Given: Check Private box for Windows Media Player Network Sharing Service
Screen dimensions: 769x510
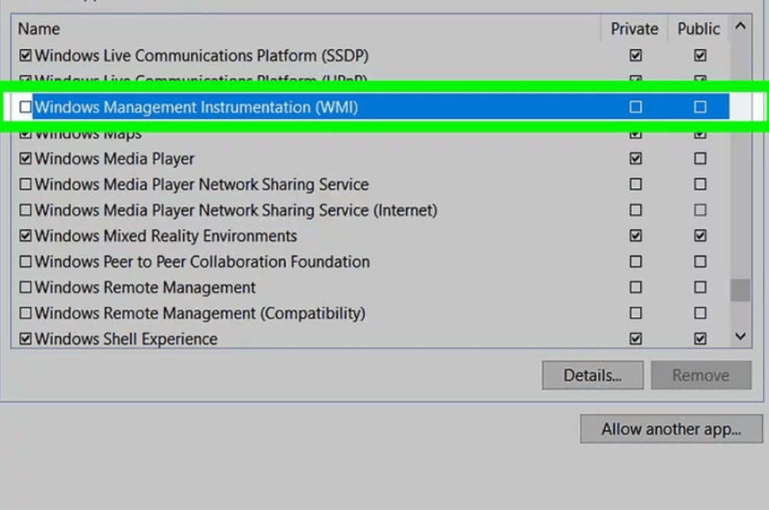Looking at the screenshot, I should tap(635, 184).
